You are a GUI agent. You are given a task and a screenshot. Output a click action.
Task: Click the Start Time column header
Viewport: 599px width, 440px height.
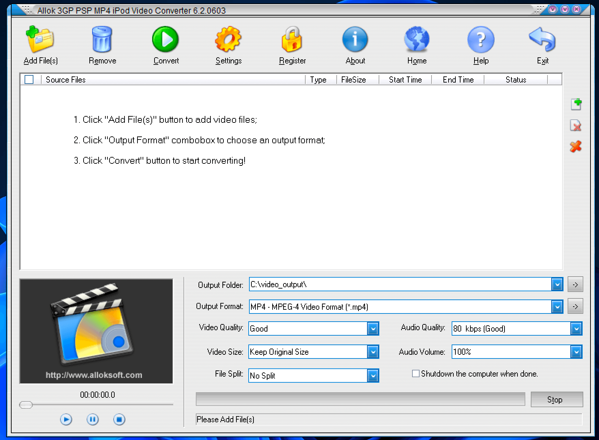coord(405,79)
